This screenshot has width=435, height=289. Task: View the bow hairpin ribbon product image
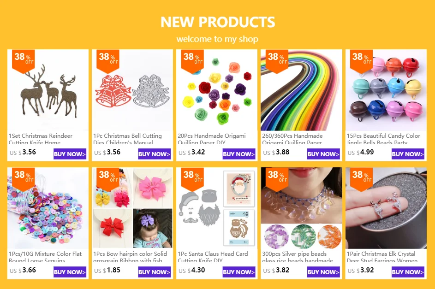tap(132, 208)
